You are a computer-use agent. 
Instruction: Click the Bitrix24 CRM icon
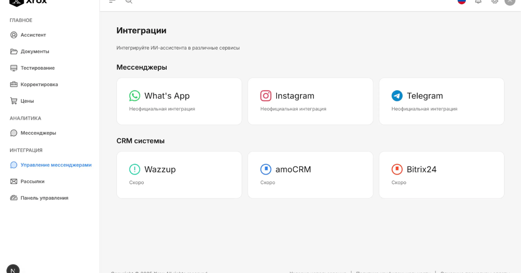tap(397, 169)
